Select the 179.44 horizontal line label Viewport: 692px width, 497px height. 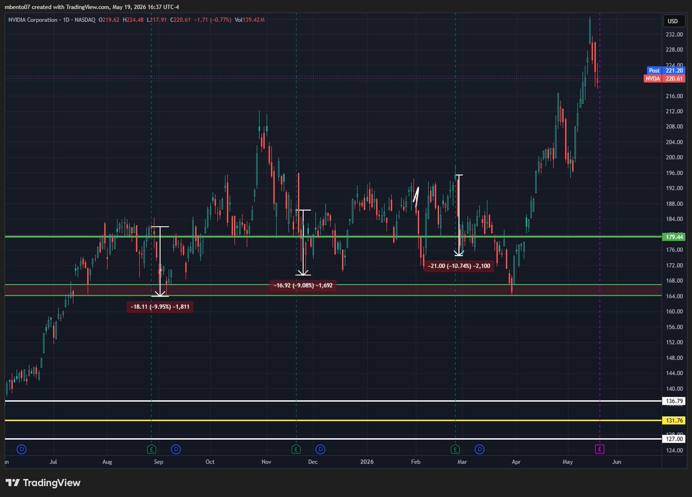pos(674,237)
